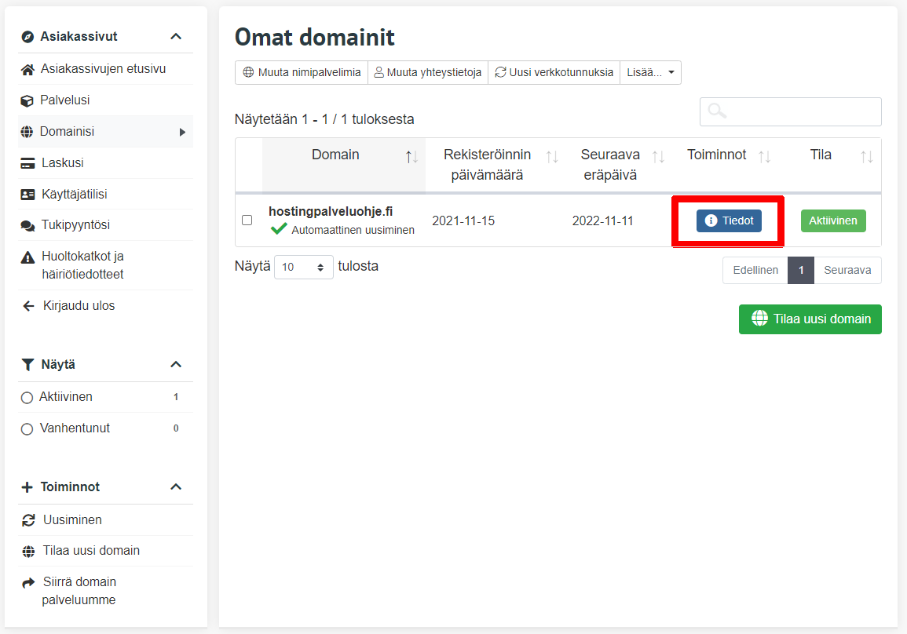The height and width of the screenshot is (634, 907).
Task: Click the share arrow icon for Siirrä domain
Action: (x=28, y=582)
